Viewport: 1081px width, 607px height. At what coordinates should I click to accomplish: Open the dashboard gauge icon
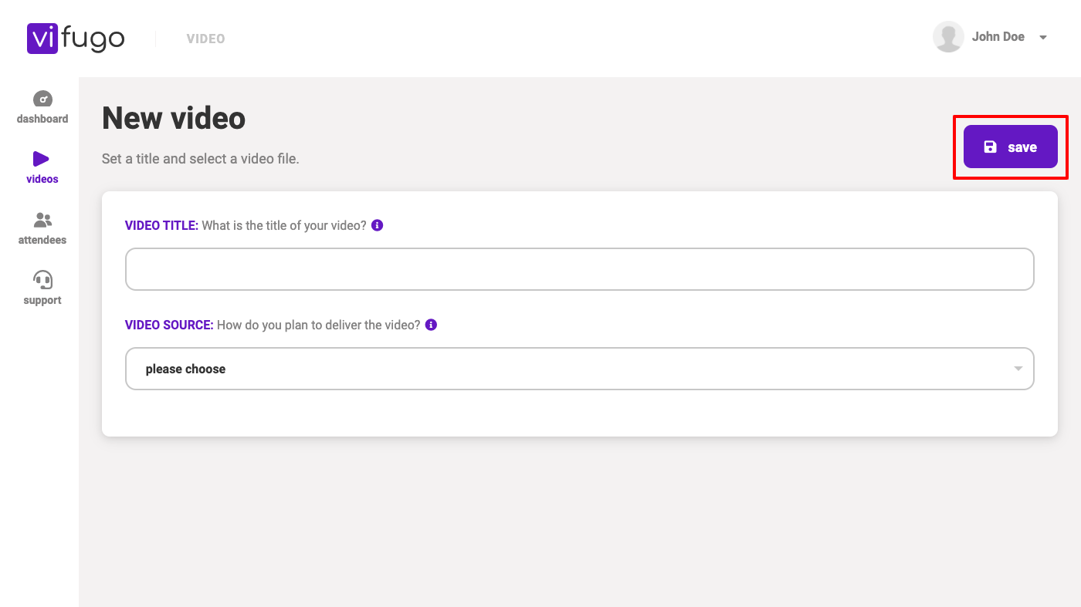tap(42, 99)
